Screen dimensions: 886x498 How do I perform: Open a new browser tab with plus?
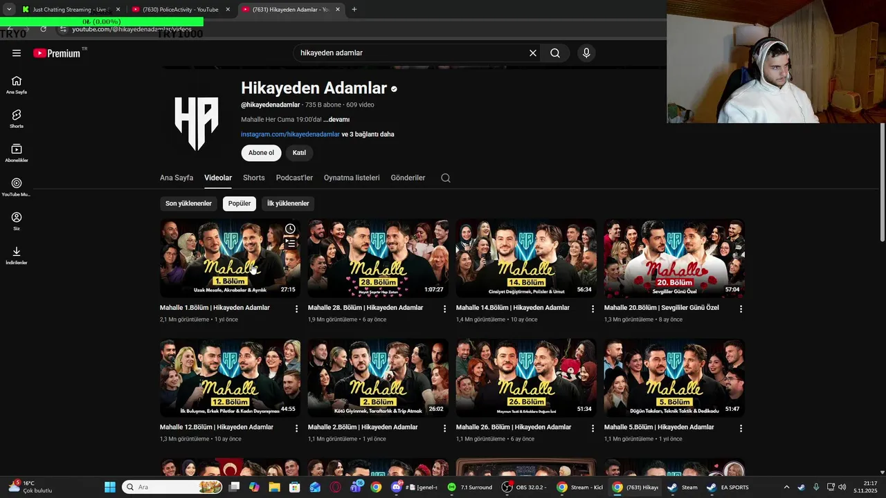click(x=354, y=10)
